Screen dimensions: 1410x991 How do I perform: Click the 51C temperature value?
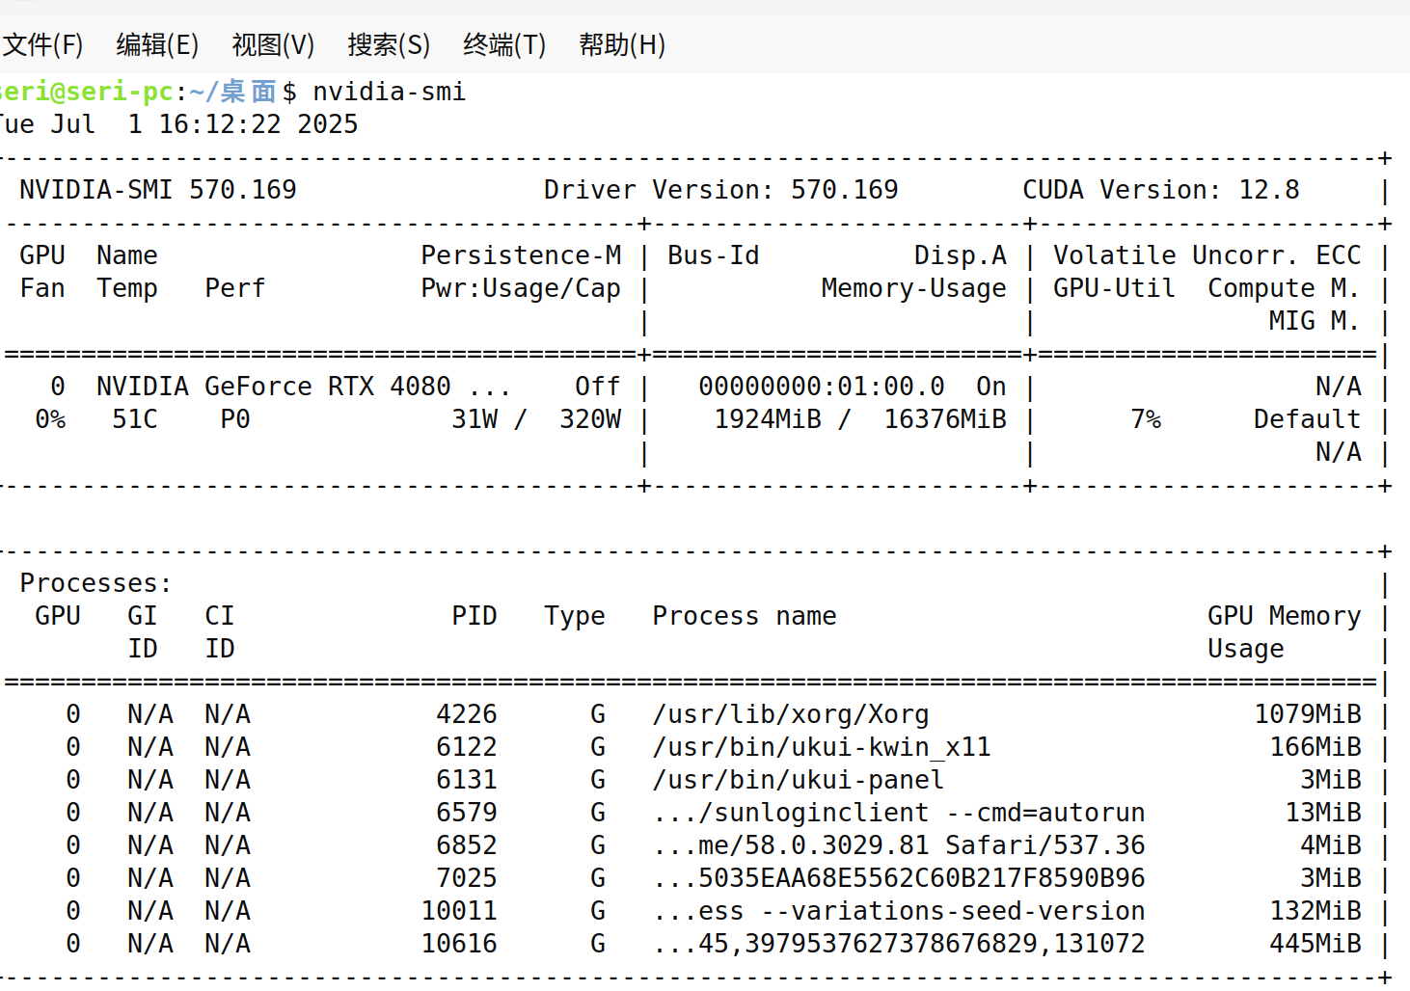coord(135,419)
